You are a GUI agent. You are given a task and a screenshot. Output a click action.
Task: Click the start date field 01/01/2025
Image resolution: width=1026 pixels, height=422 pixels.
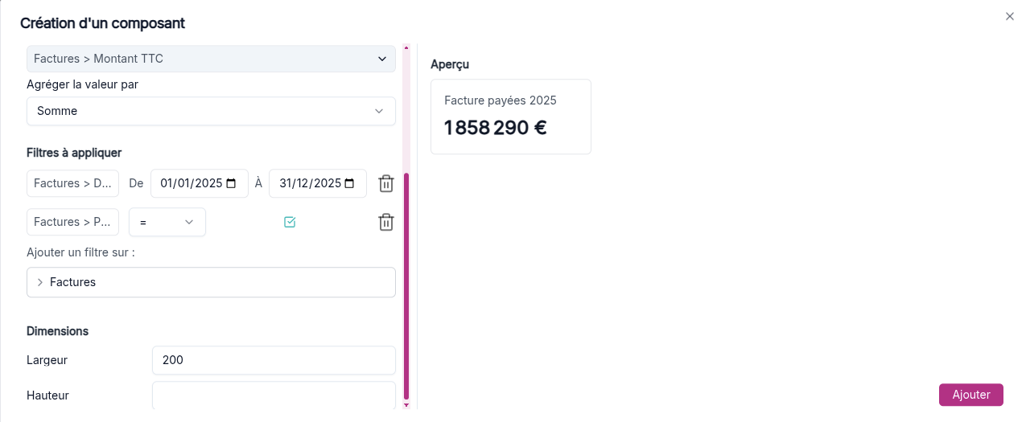199,183
